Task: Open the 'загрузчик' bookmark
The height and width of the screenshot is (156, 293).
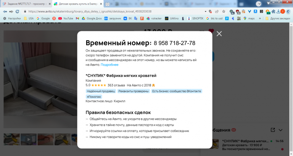Action: coord(113,18)
